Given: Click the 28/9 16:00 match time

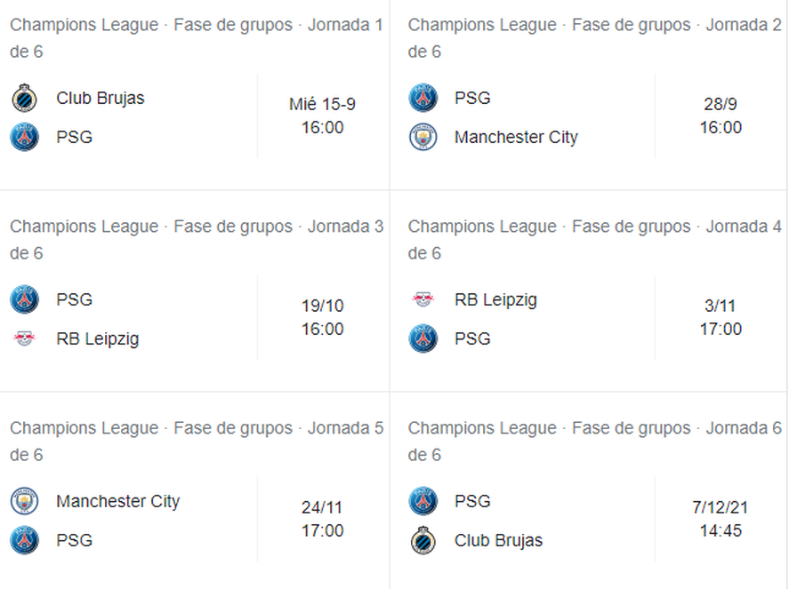Looking at the screenshot, I should pyautogui.click(x=721, y=116).
